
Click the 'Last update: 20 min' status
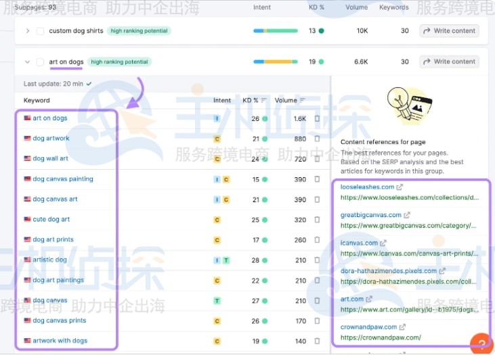pyautogui.click(x=58, y=84)
